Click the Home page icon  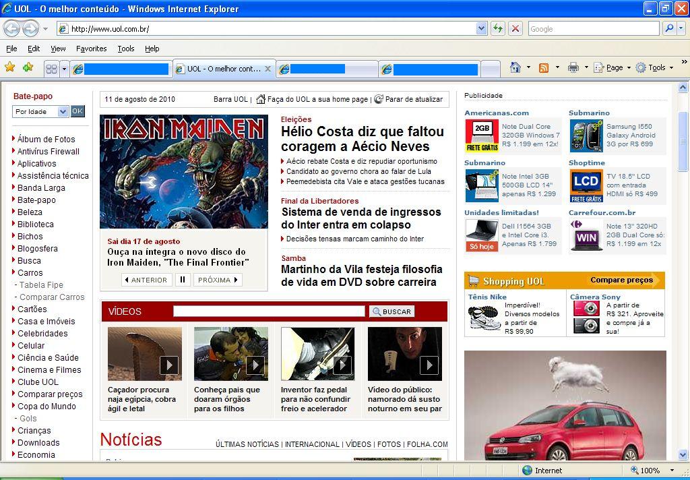point(515,67)
